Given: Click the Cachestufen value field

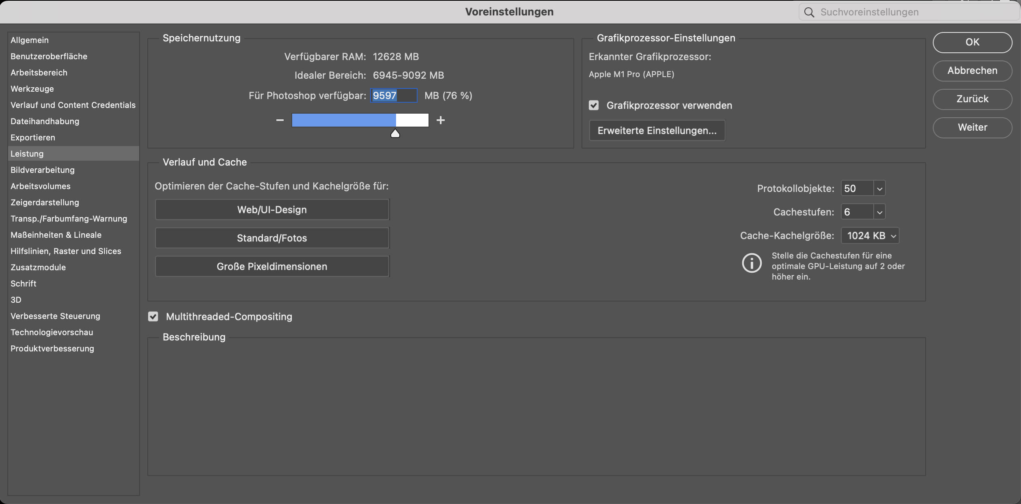Looking at the screenshot, I should pyautogui.click(x=857, y=212).
